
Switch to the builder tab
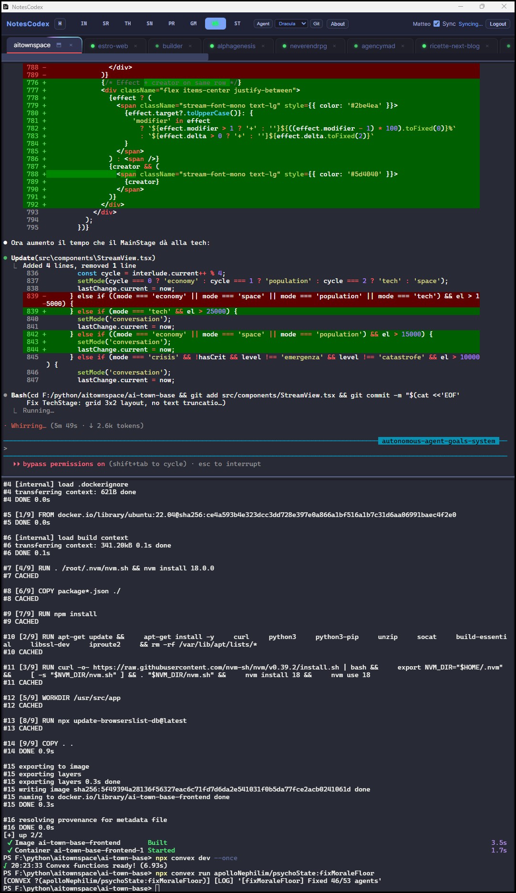[173, 46]
